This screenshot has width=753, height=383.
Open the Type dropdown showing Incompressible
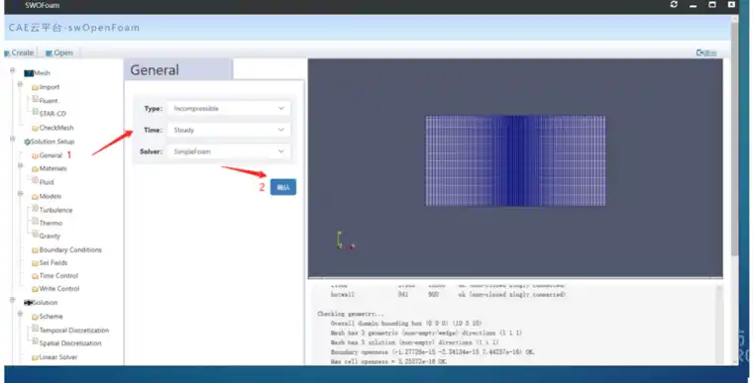click(229, 109)
